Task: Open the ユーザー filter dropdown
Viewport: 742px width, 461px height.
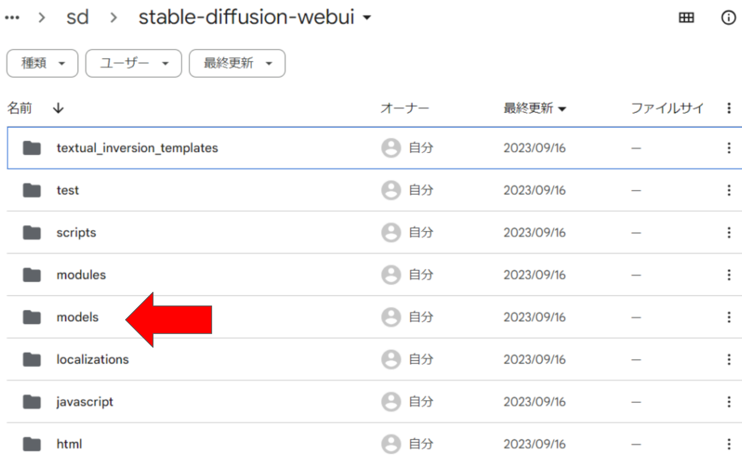Action: (133, 64)
